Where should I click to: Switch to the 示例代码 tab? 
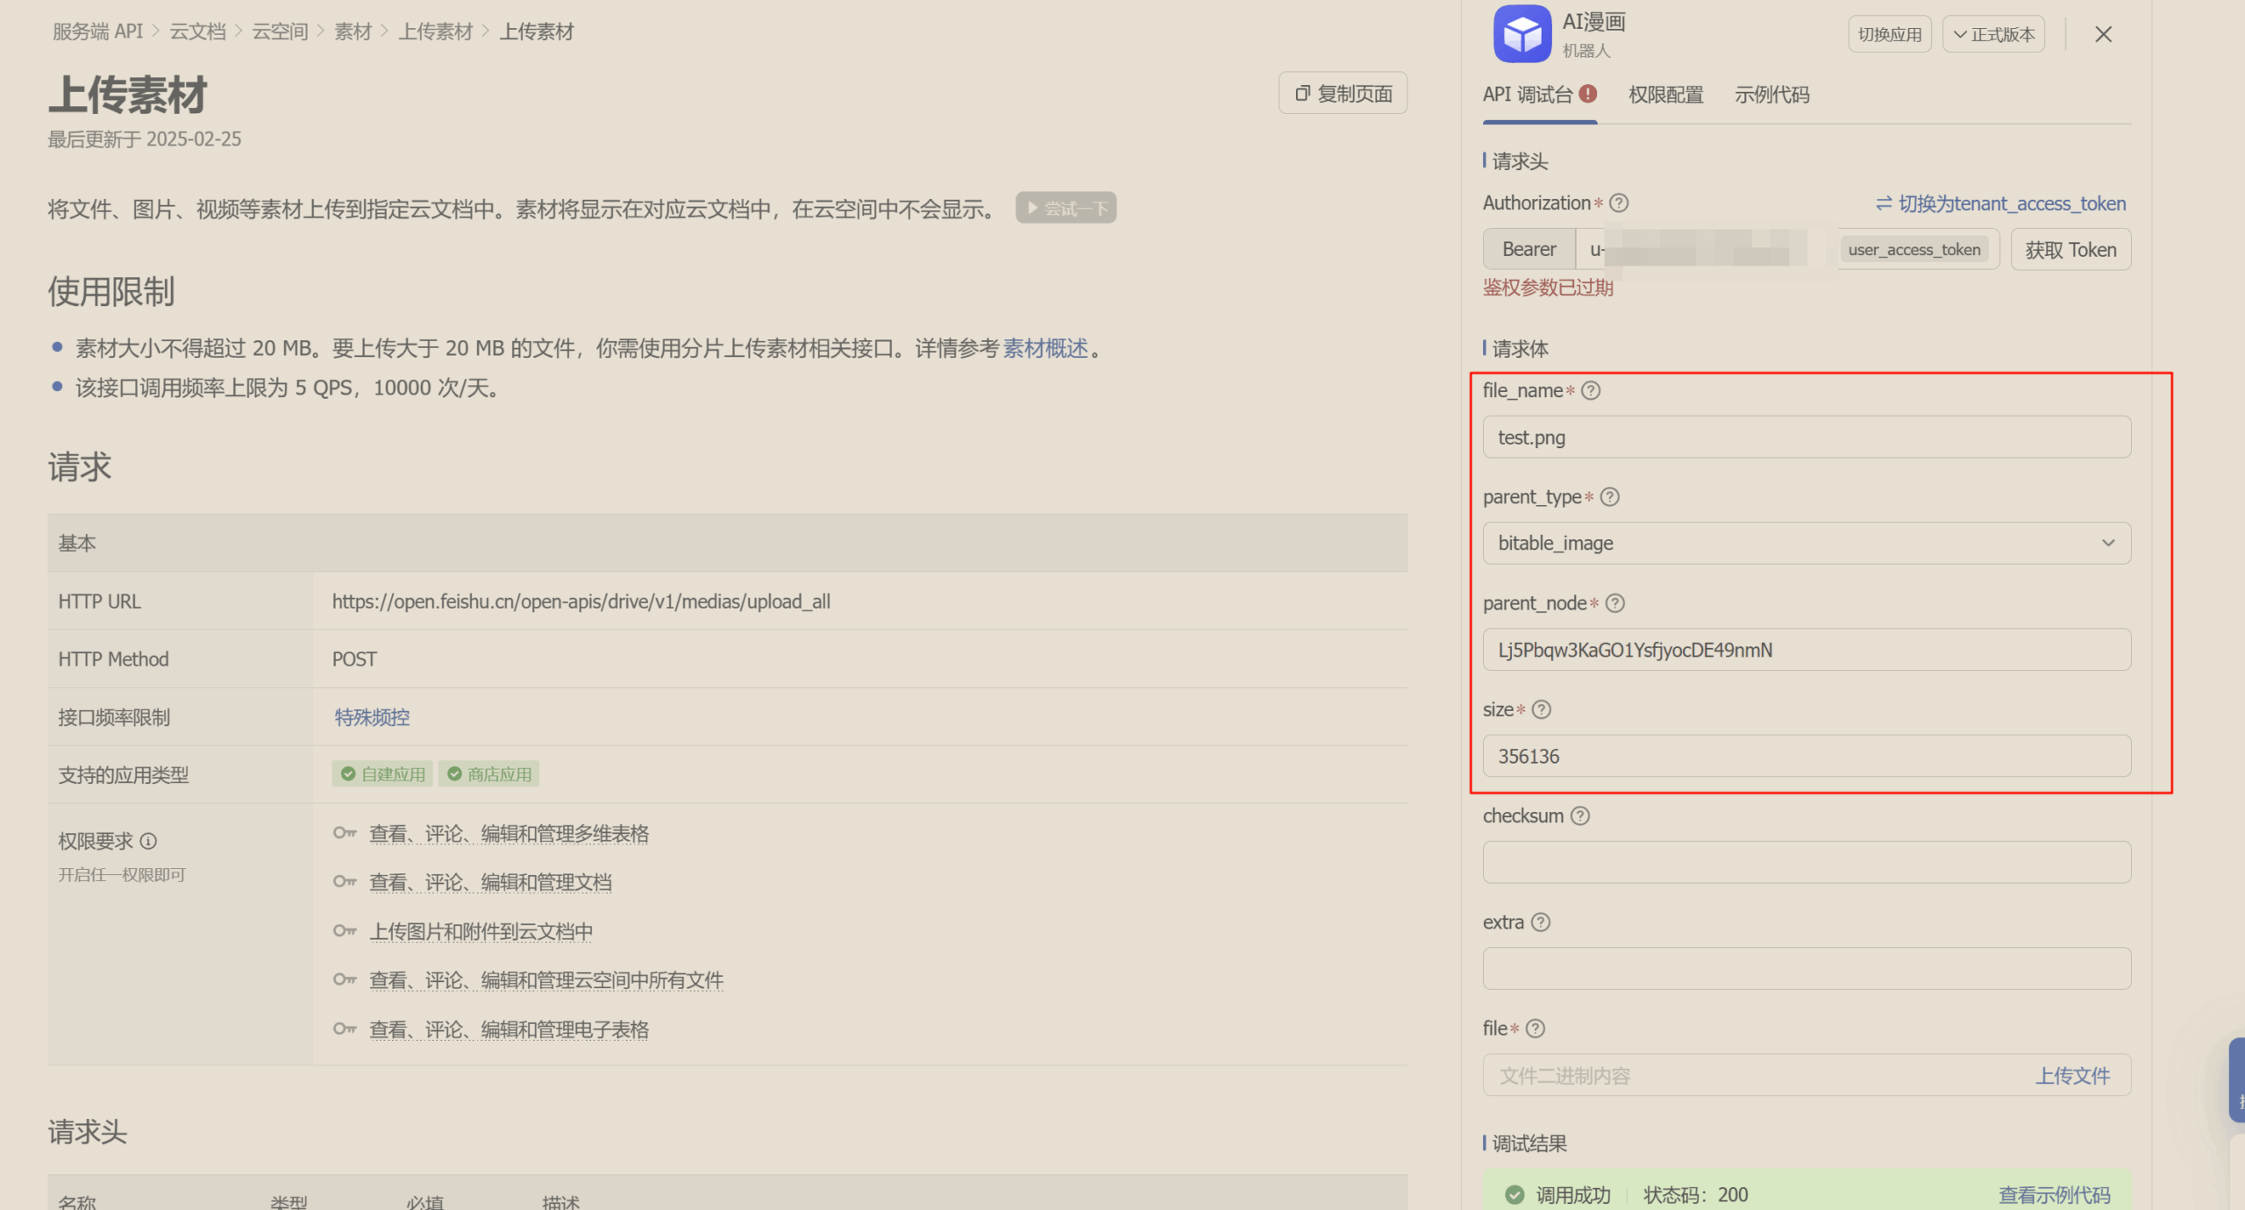[x=1771, y=95]
